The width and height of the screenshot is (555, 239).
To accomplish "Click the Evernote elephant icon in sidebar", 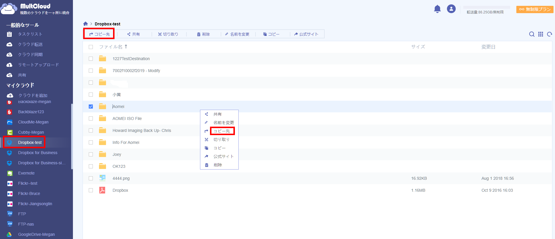I will coord(10,173).
